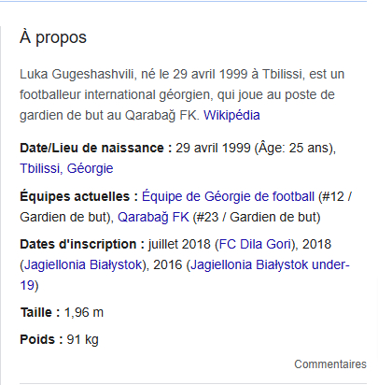Click the Dates d'inscription label
378x385 pixels.
point(82,244)
